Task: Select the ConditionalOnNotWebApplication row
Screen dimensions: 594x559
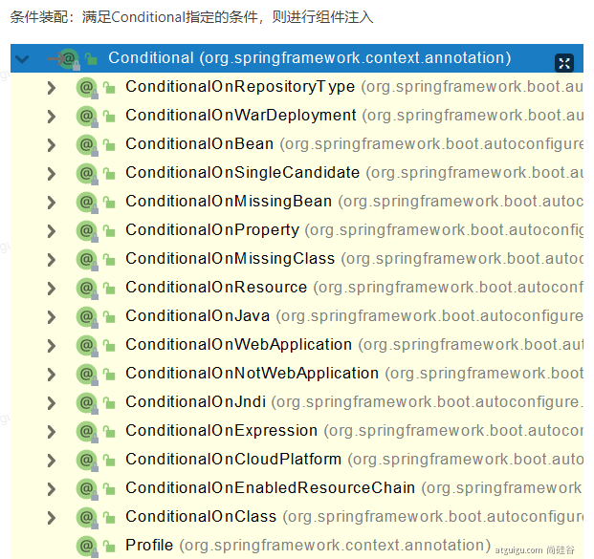Action: 252,374
